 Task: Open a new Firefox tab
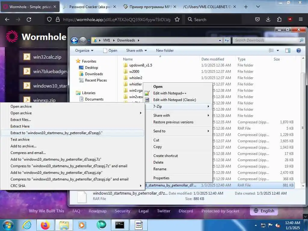pos(246,7)
